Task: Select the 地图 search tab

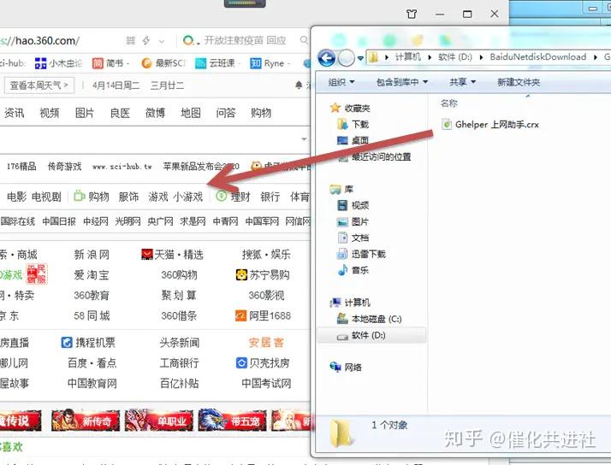Action: pyautogui.click(x=191, y=113)
